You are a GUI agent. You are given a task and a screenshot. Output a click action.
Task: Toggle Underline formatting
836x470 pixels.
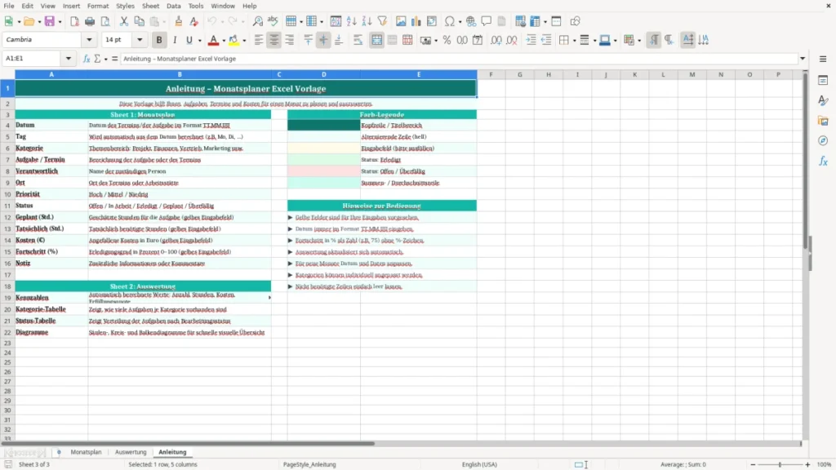coord(189,40)
